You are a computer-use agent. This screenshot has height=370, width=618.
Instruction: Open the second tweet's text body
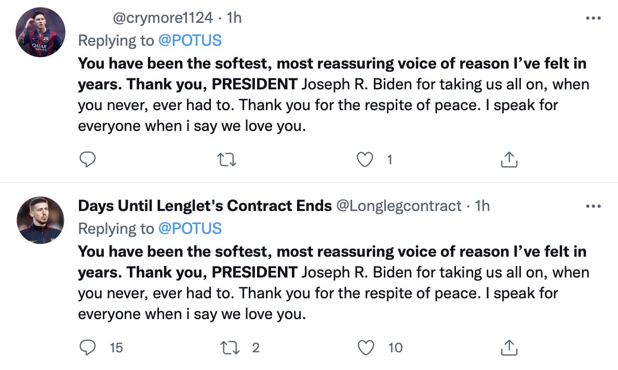(332, 283)
